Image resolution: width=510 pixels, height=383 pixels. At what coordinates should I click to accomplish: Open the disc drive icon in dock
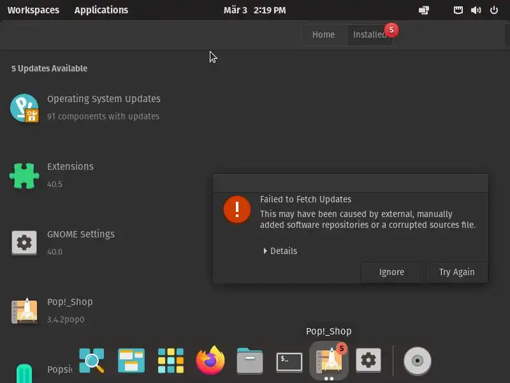pos(418,361)
